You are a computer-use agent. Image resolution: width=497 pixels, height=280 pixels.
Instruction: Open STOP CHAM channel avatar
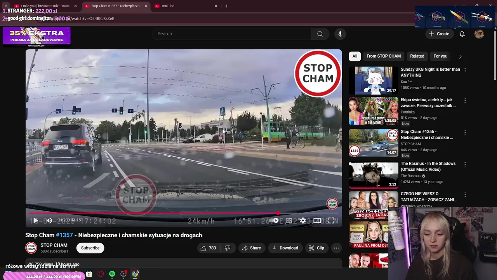coord(31,248)
